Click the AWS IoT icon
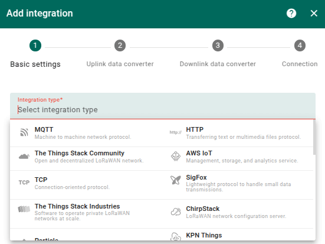The image size is (325, 244). (176, 156)
